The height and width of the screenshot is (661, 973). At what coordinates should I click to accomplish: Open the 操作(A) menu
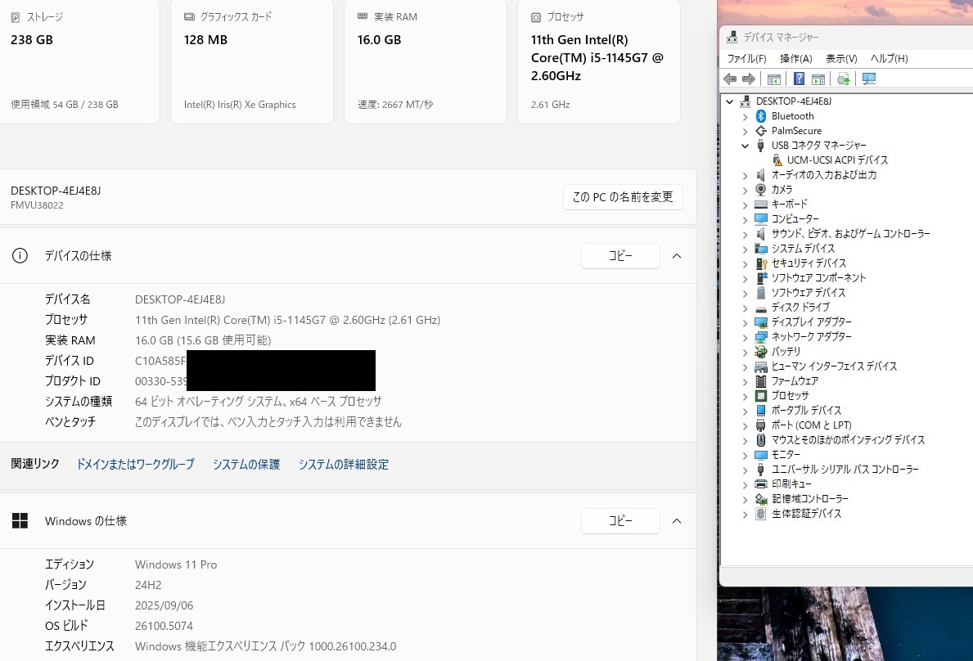pyautogui.click(x=796, y=58)
